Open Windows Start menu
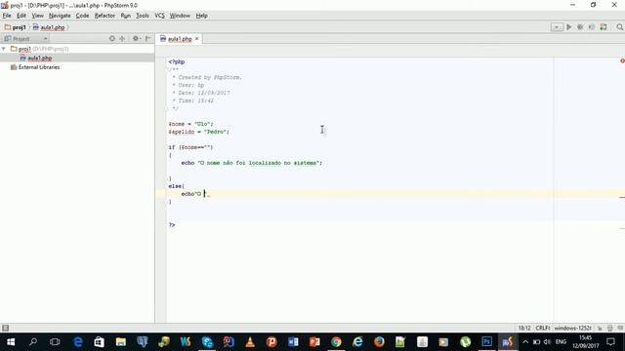The height and width of the screenshot is (351, 625). tap(11, 342)
